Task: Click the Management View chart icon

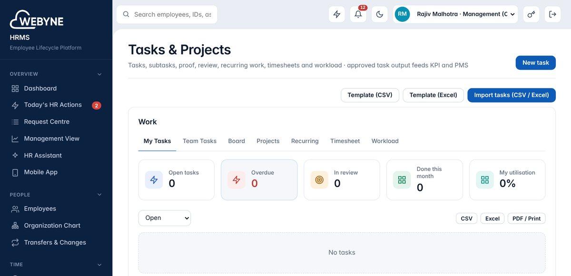Action: (15, 139)
